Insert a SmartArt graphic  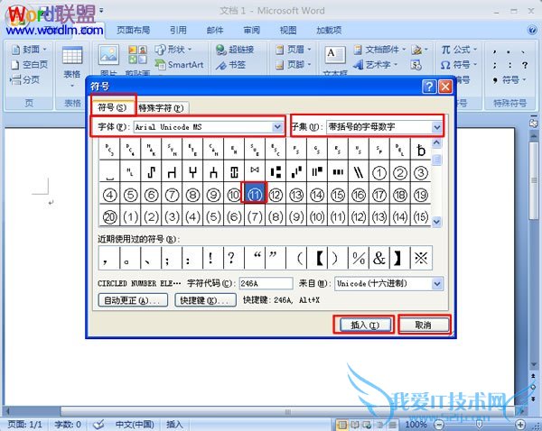point(180,65)
